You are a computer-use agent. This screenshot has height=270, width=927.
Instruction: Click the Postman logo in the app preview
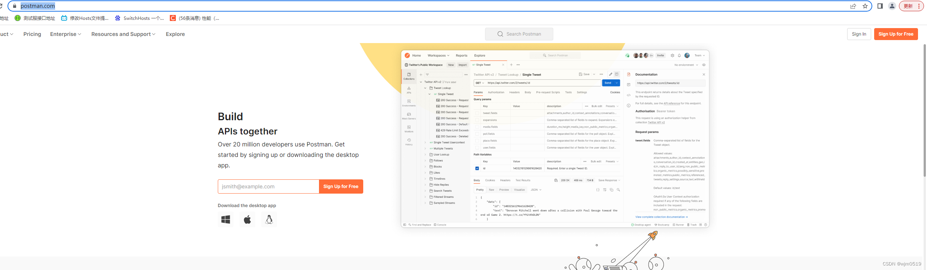(407, 55)
